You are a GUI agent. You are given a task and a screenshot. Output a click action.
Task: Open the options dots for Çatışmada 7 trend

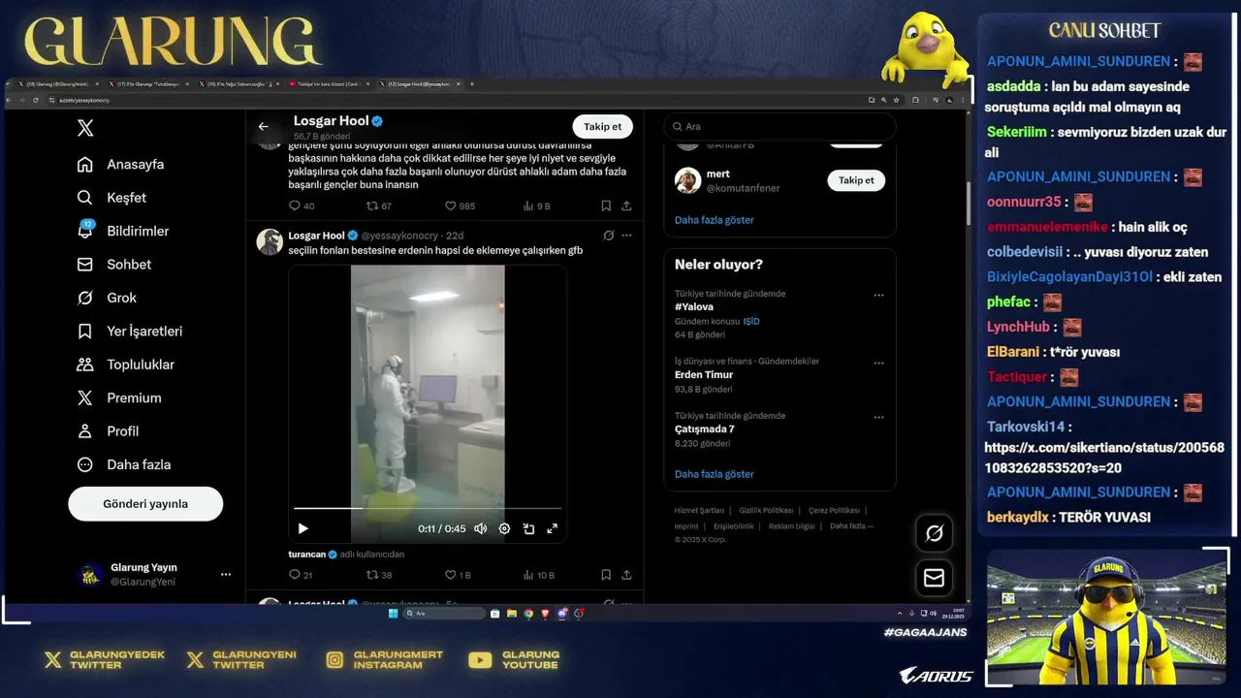(878, 417)
